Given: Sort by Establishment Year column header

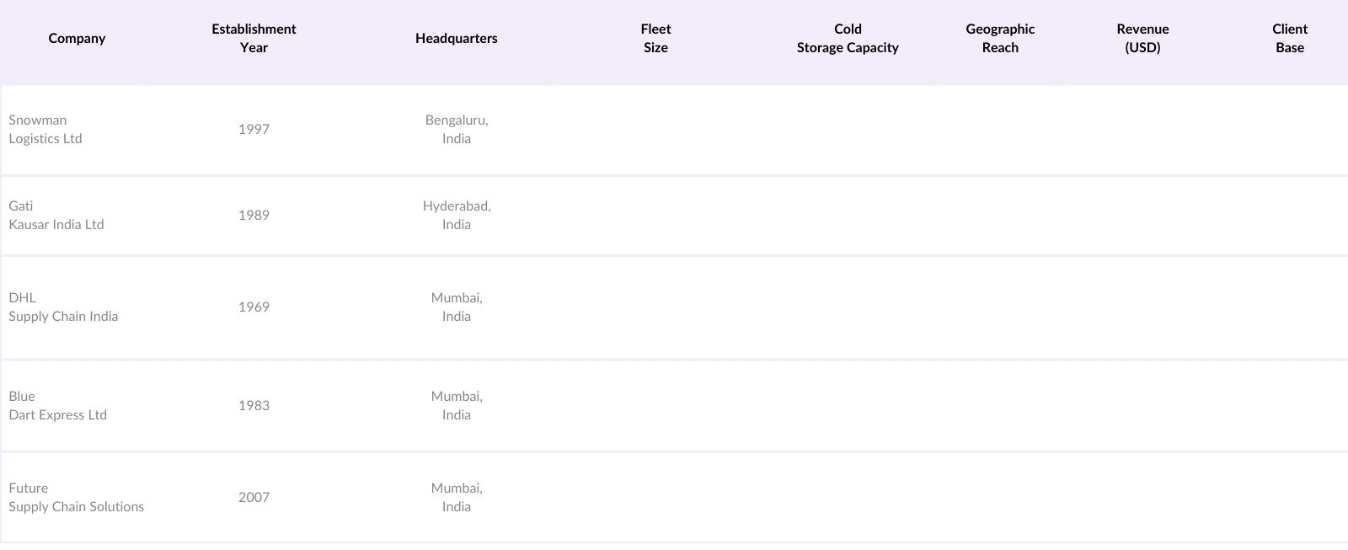Looking at the screenshot, I should pyautogui.click(x=254, y=39).
